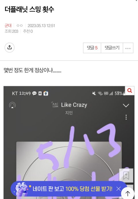This screenshot has height=199, width=138.
Task: Open the 댓글 5 comments button
Action: tap(92, 48)
